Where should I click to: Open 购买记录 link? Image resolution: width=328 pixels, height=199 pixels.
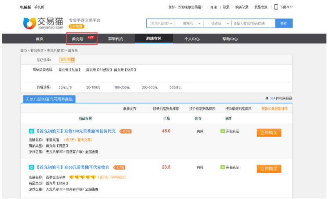click(x=242, y=7)
